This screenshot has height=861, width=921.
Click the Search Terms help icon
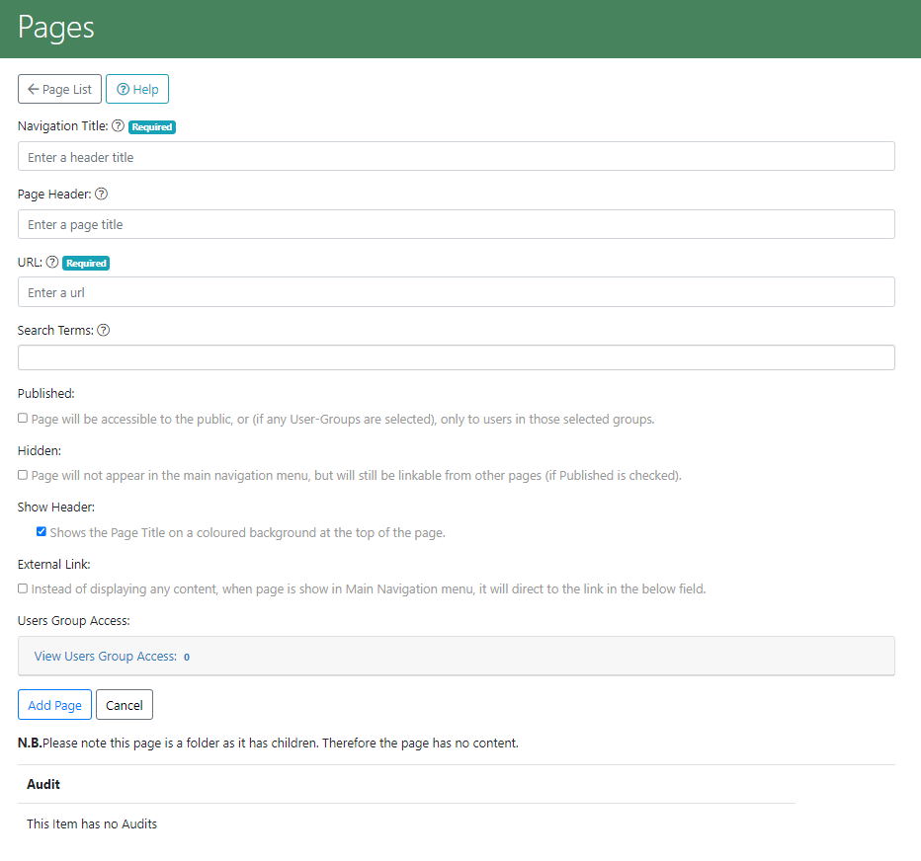[104, 330]
